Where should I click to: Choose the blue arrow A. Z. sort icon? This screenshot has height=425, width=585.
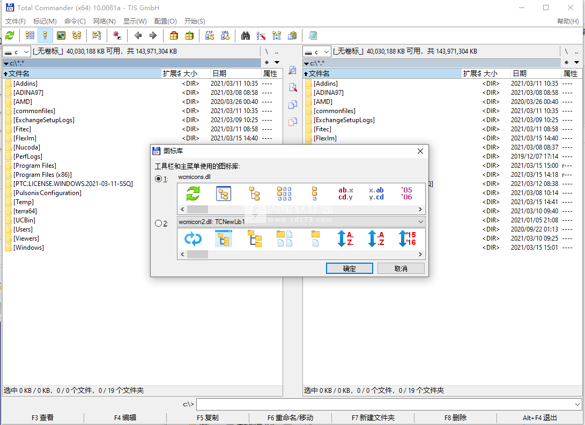(x=345, y=238)
